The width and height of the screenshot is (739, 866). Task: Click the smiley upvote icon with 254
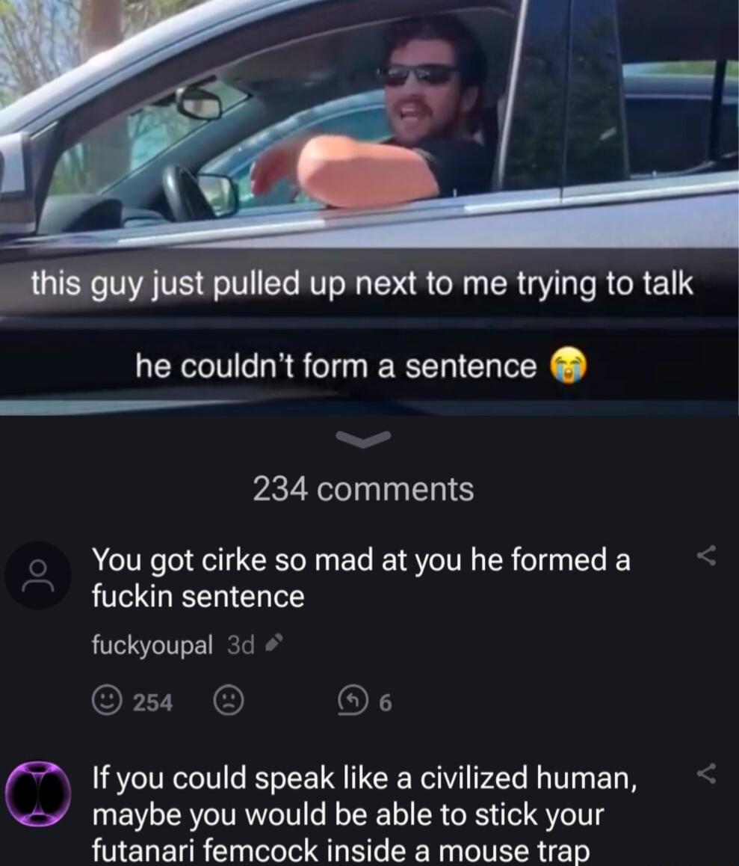click(107, 701)
